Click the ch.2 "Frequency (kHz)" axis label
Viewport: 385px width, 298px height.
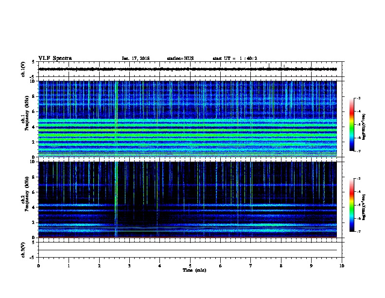[x=27, y=194]
